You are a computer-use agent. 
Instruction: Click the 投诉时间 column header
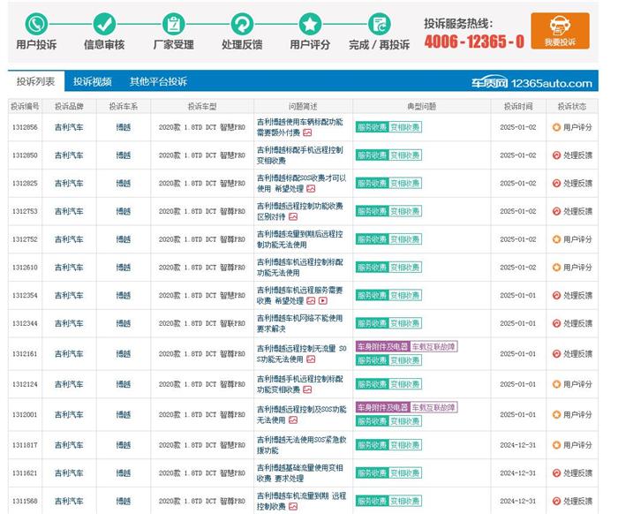point(518,107)
